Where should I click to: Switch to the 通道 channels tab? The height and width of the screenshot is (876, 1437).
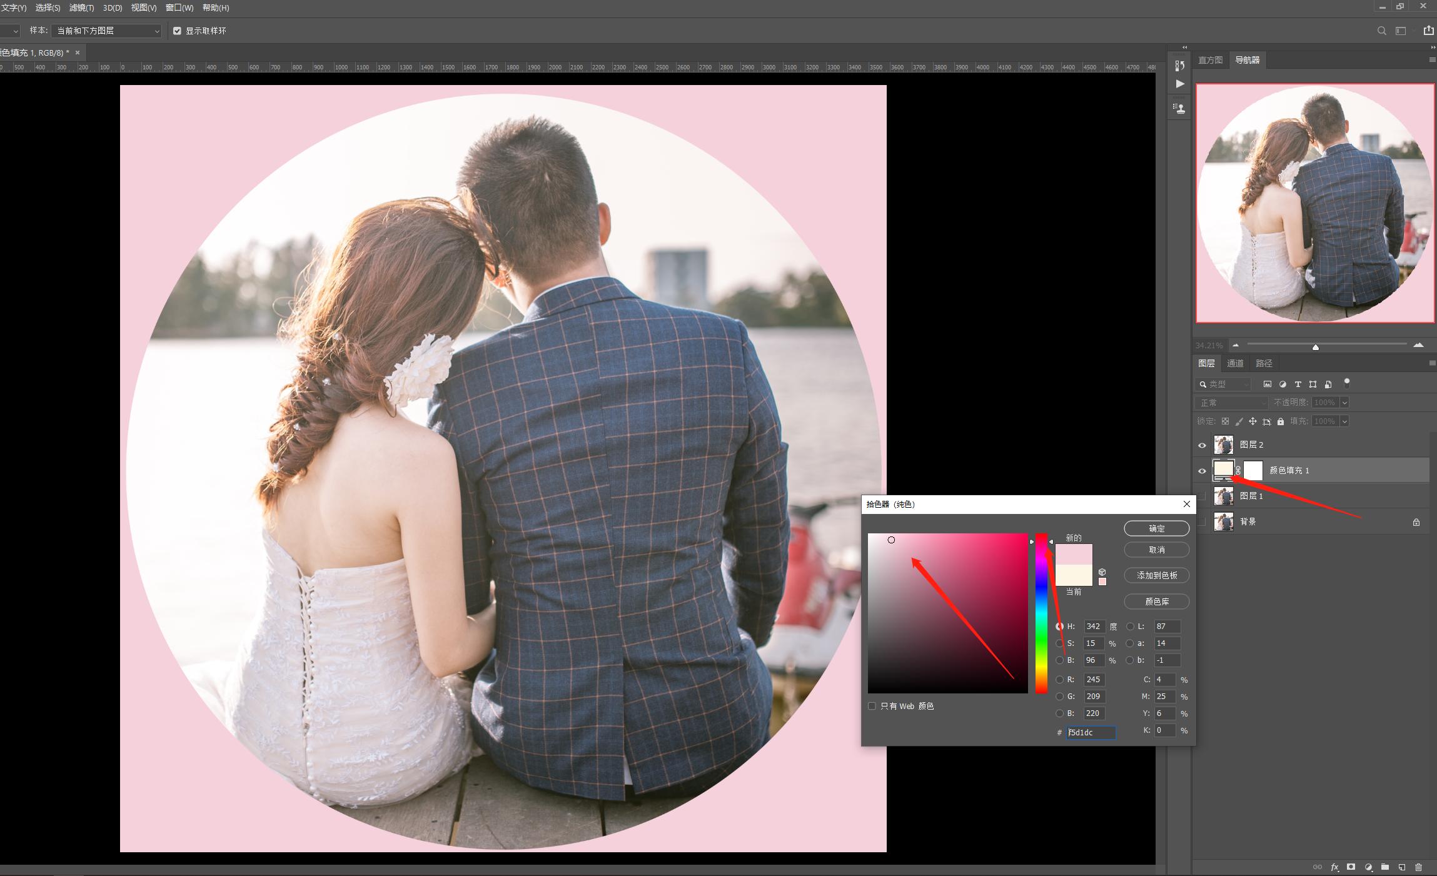click(1235, 363)
